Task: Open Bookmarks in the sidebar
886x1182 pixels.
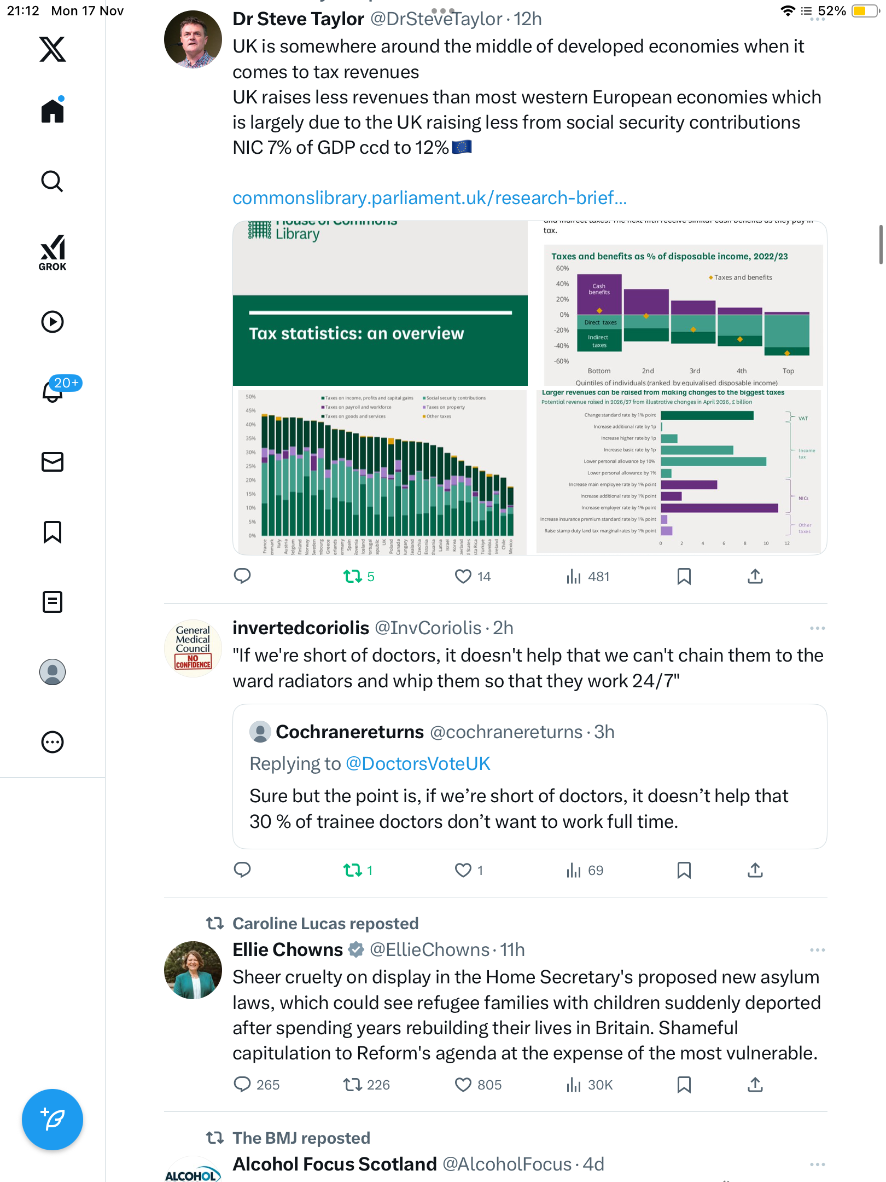Action: pyautogui.click(x=53, y=532)
